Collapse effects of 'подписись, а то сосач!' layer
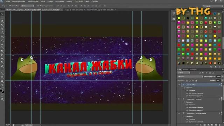This screenshot has width=224, height=126. coord(222,99)
